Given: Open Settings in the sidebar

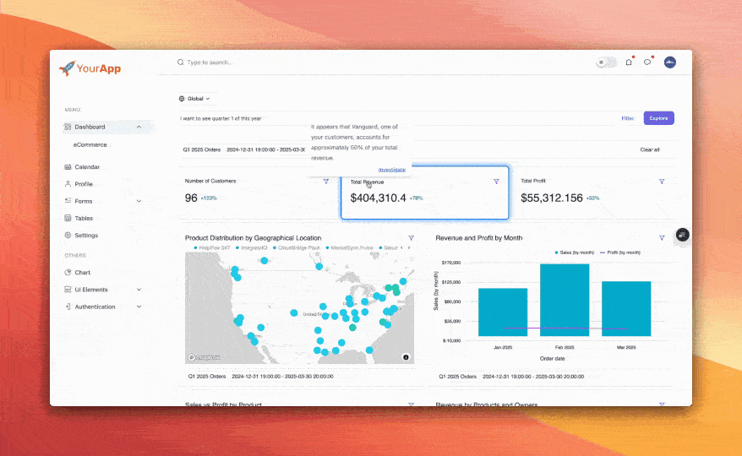Looking at the screenshot, I should tap(86, 235).
